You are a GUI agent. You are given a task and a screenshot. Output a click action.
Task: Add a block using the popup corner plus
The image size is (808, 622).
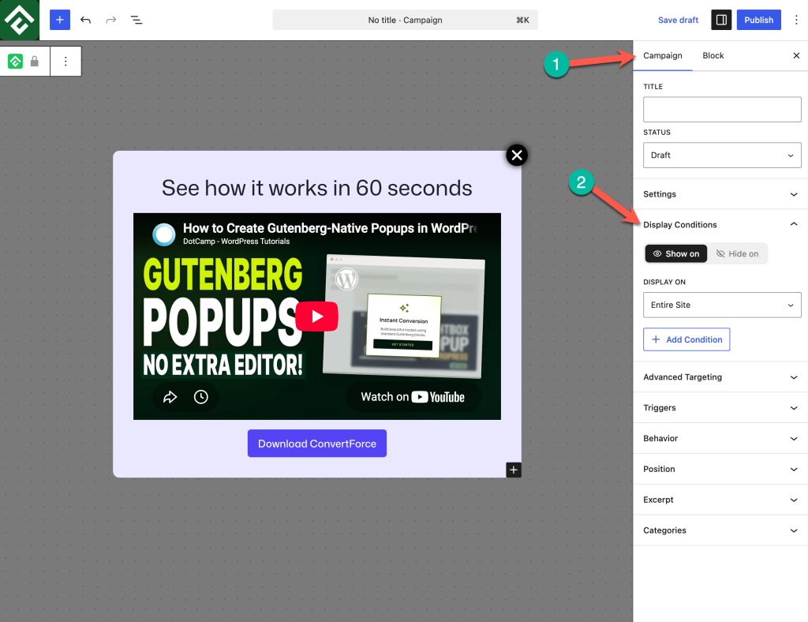click(x=513, y=470)
